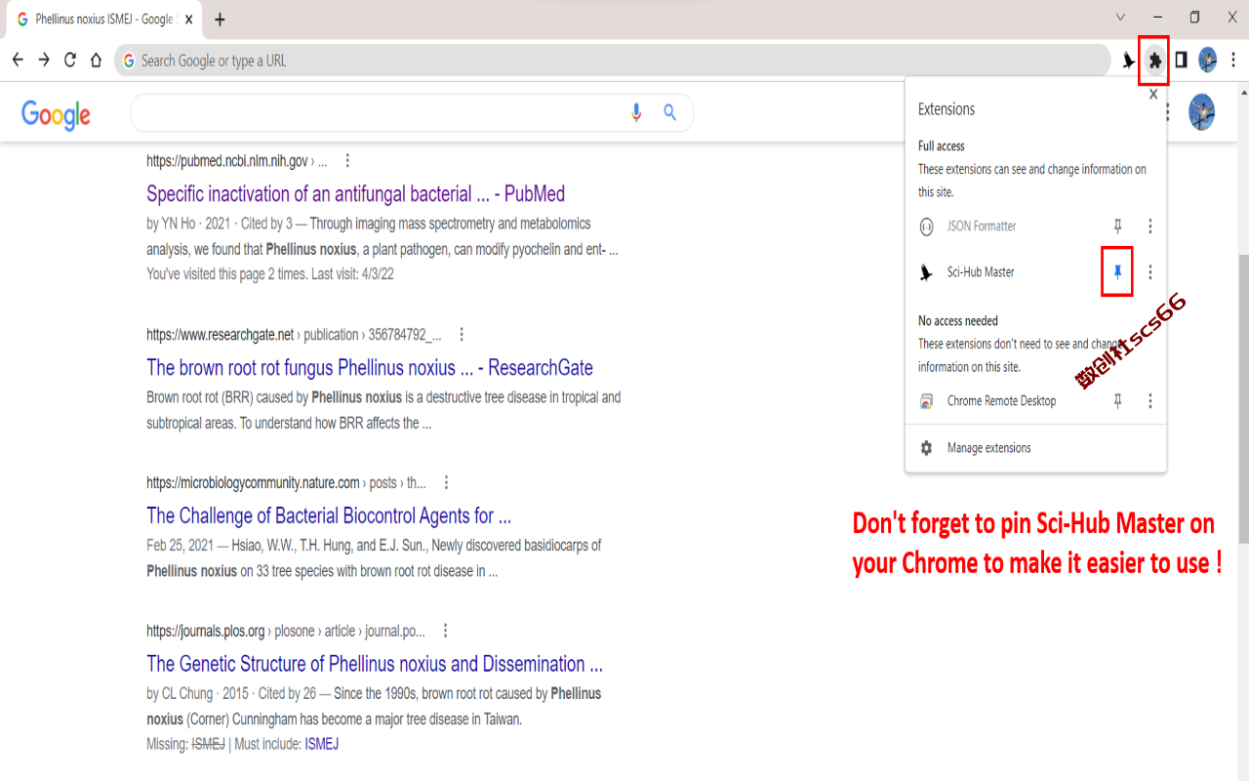1249x781 pixels.
Task: Open the ResearchGate brown root rot result
Action: [370, 368]
